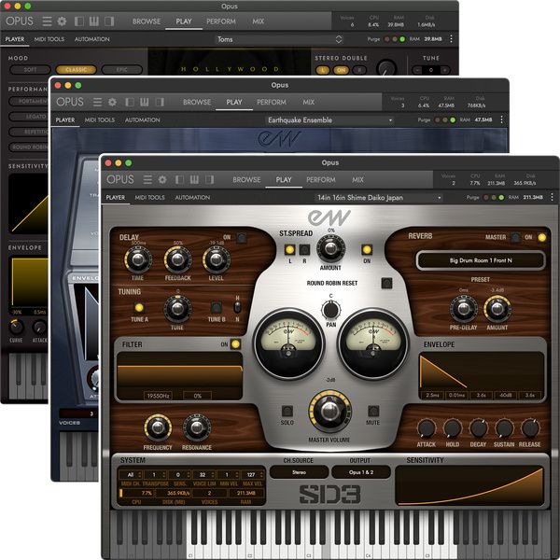The height and width of the screenshot is (560, 560).
Task: Toggle the Reverb ON switch
Action: click(541, 237)
